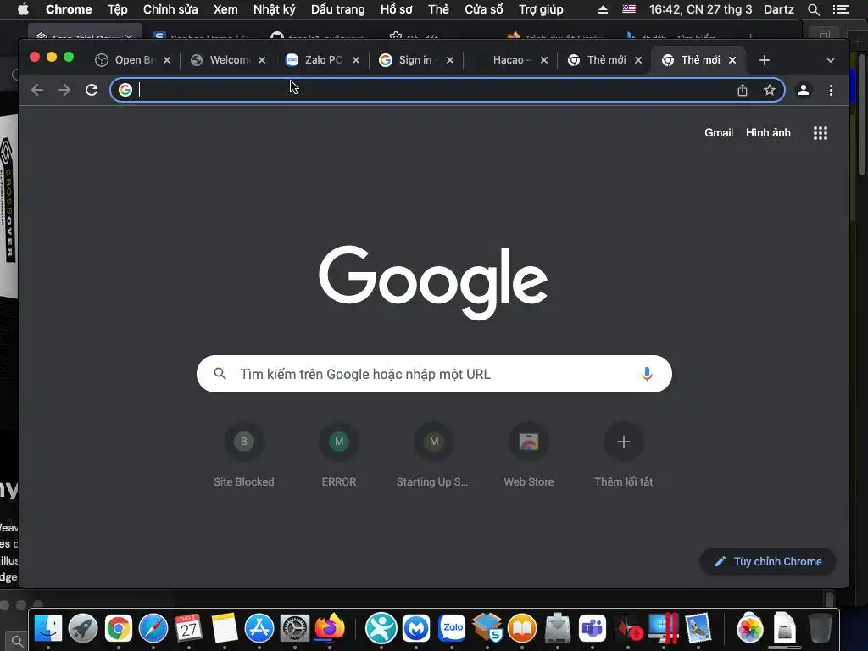Click the address bar input

pos(431,90)
